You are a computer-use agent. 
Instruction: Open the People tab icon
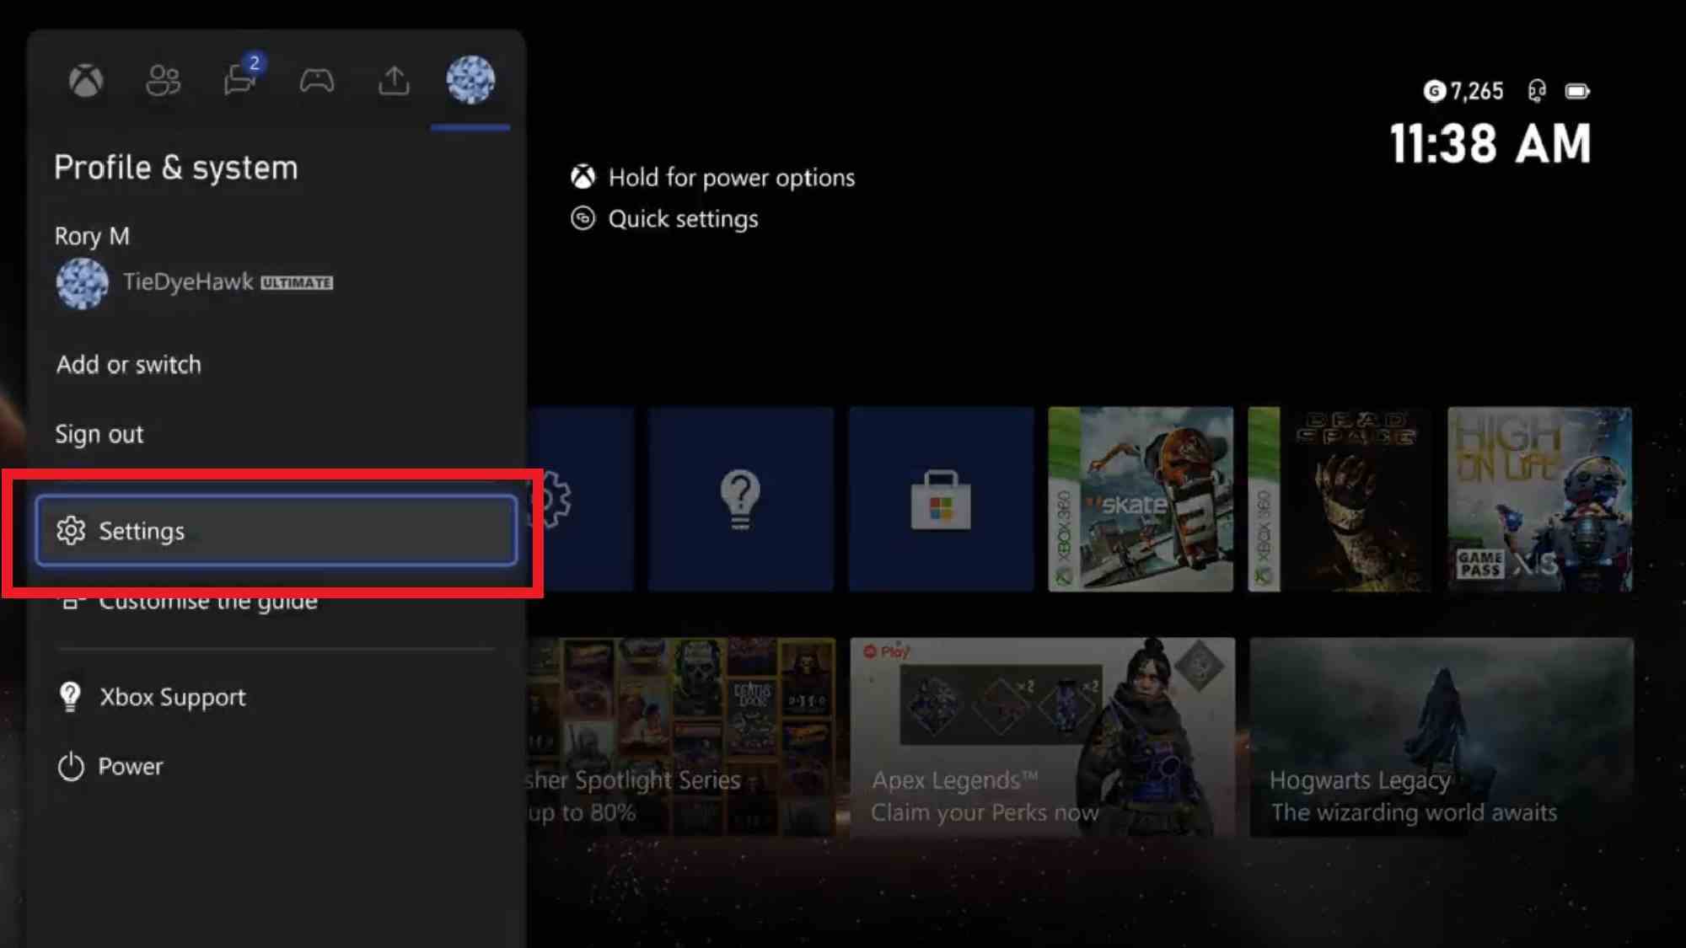163,81
